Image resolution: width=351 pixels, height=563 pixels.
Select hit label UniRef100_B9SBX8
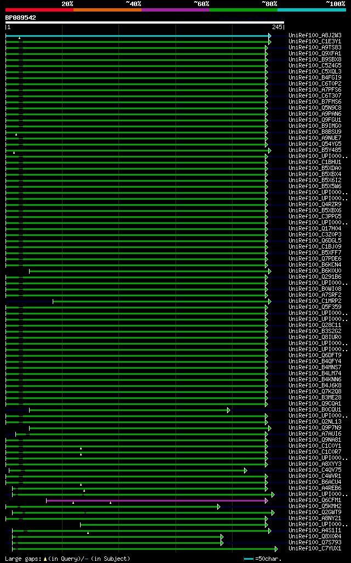coord(315,59)
